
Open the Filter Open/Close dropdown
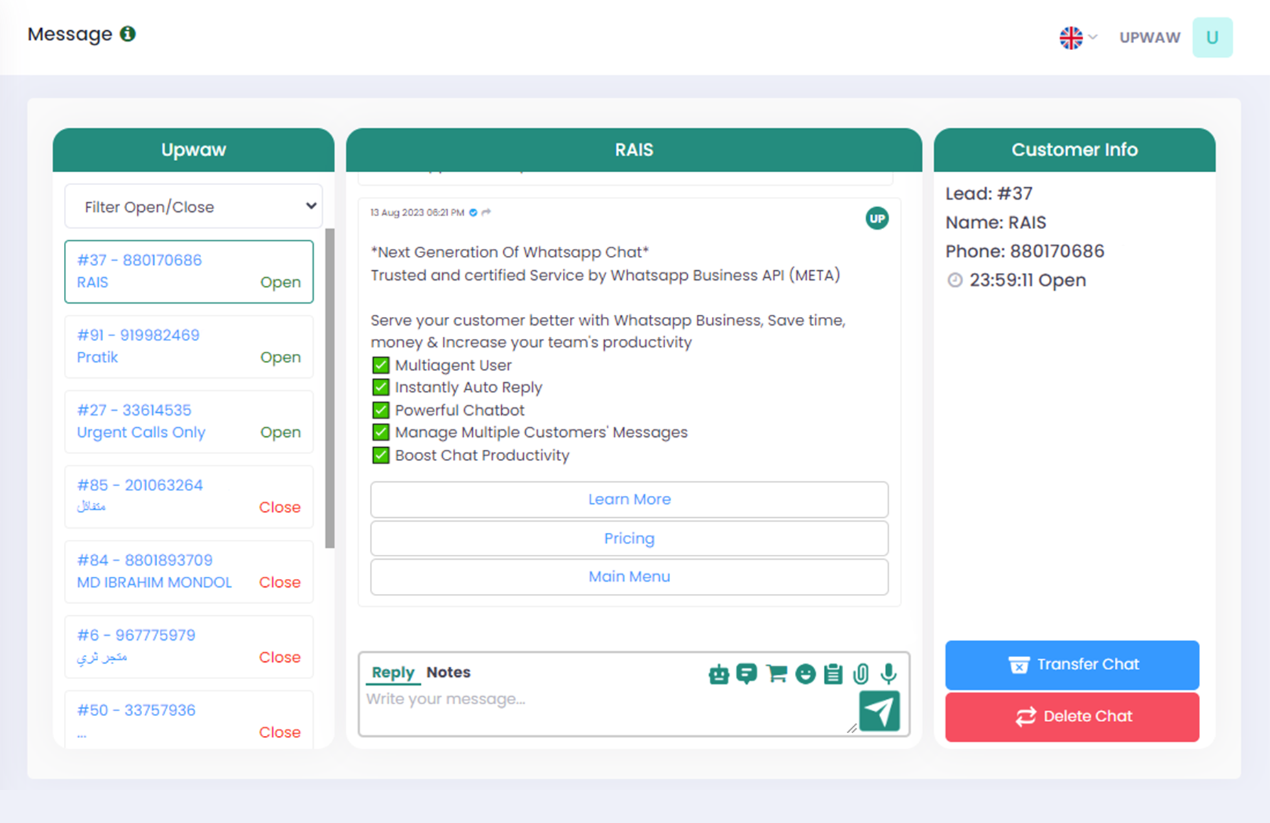pos(194,206)
